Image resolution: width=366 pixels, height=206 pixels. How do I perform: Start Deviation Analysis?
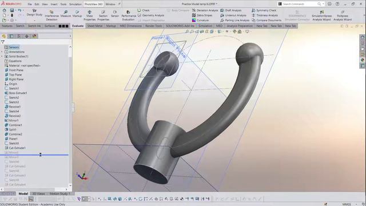205,10
